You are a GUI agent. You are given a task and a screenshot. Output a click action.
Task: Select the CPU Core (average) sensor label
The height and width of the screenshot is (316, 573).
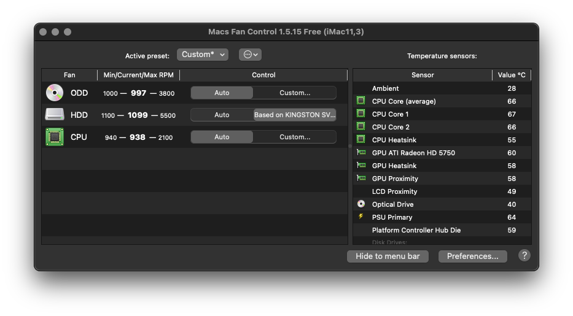coord(404,101)
